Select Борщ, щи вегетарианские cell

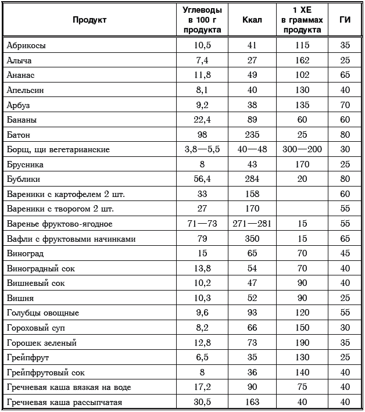[x=58, y=149]
